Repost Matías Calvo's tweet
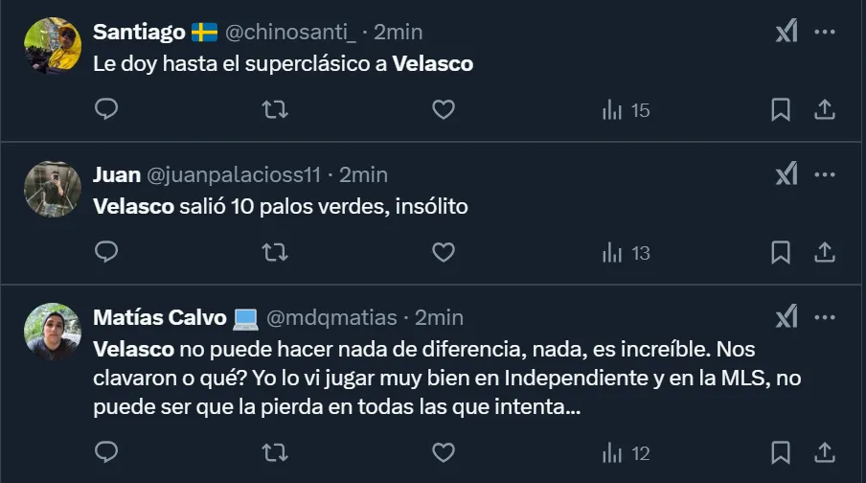Viewport: 866px width, 483px height. click(275, 450)
